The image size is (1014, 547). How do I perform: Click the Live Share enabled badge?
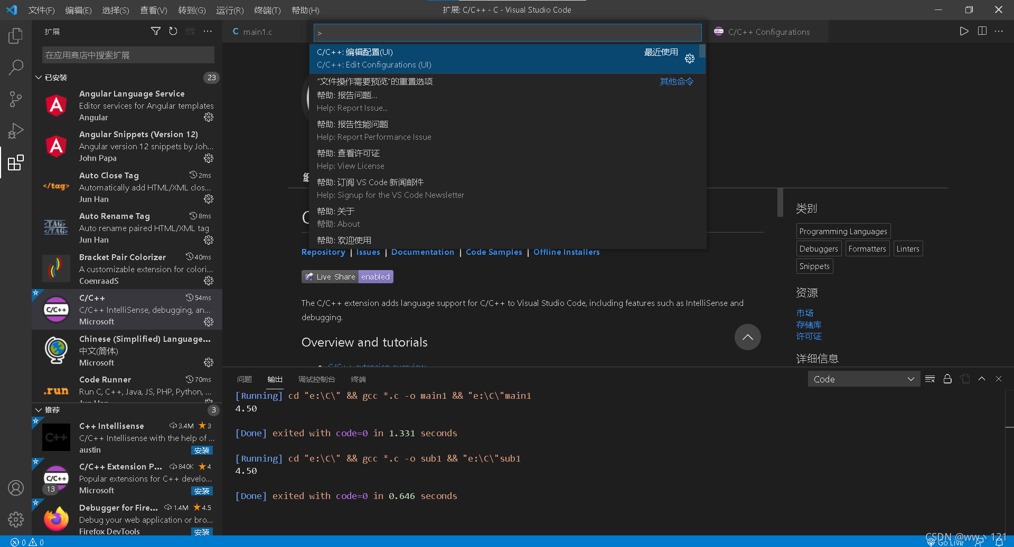pos(348,276)
